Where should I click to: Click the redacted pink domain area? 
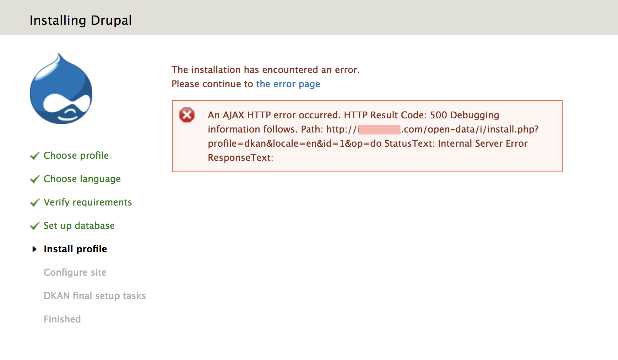[x=379, y=129]
